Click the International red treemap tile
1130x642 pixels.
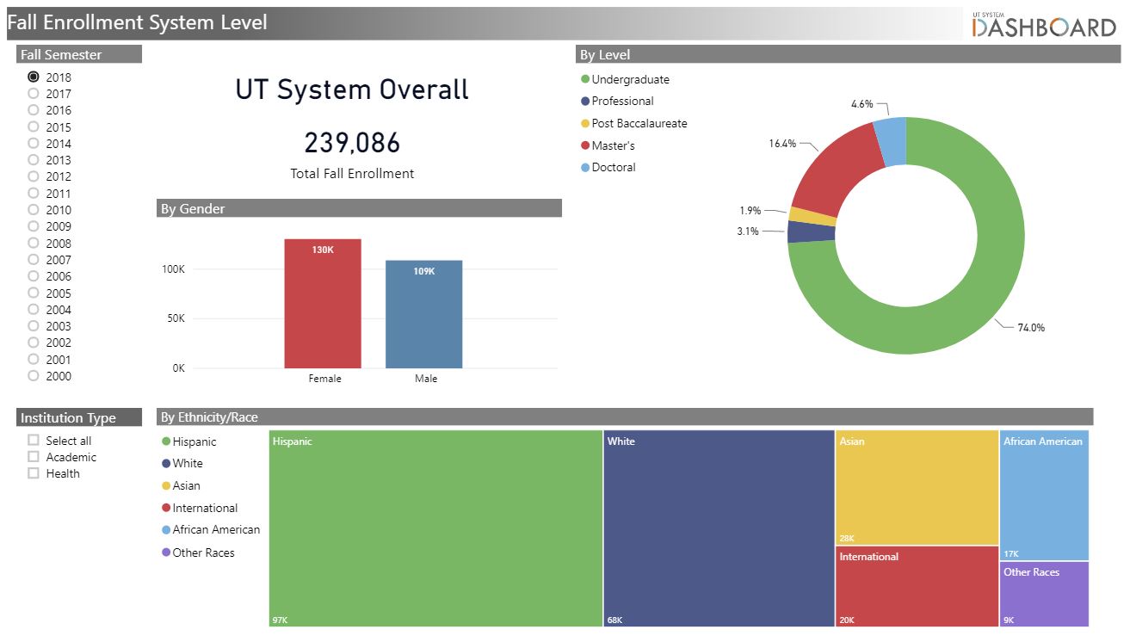click(917, 587)
